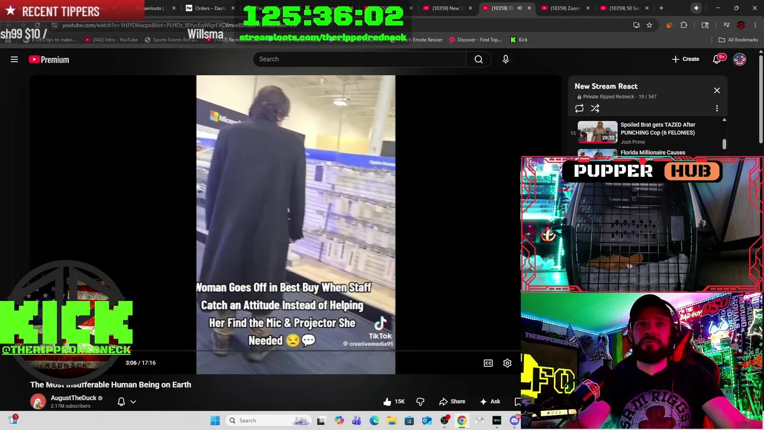
Task: Open Discover - Find Top bookmark
Action: click(x=475, y=40)
